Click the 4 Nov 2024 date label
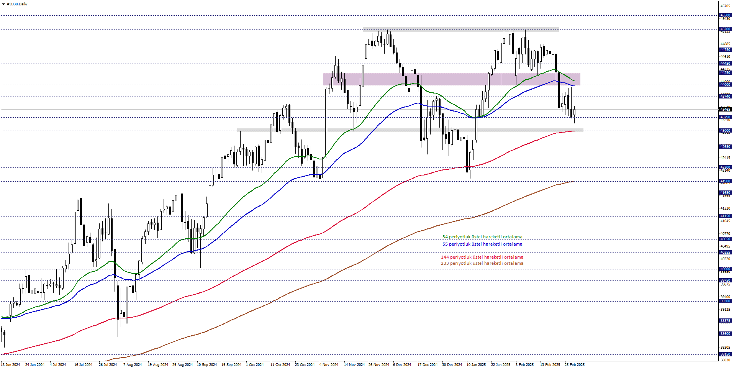Viewport: 734px width, 369px height. [x=329, y=365]
